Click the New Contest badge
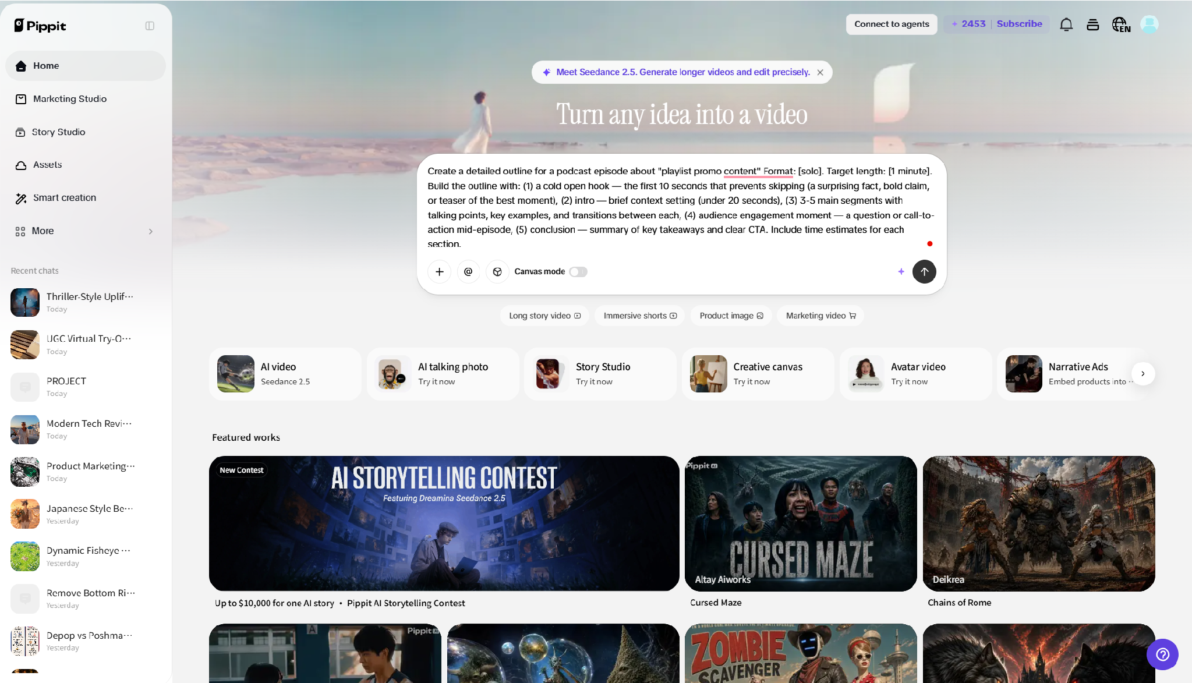 pos(242,470)
